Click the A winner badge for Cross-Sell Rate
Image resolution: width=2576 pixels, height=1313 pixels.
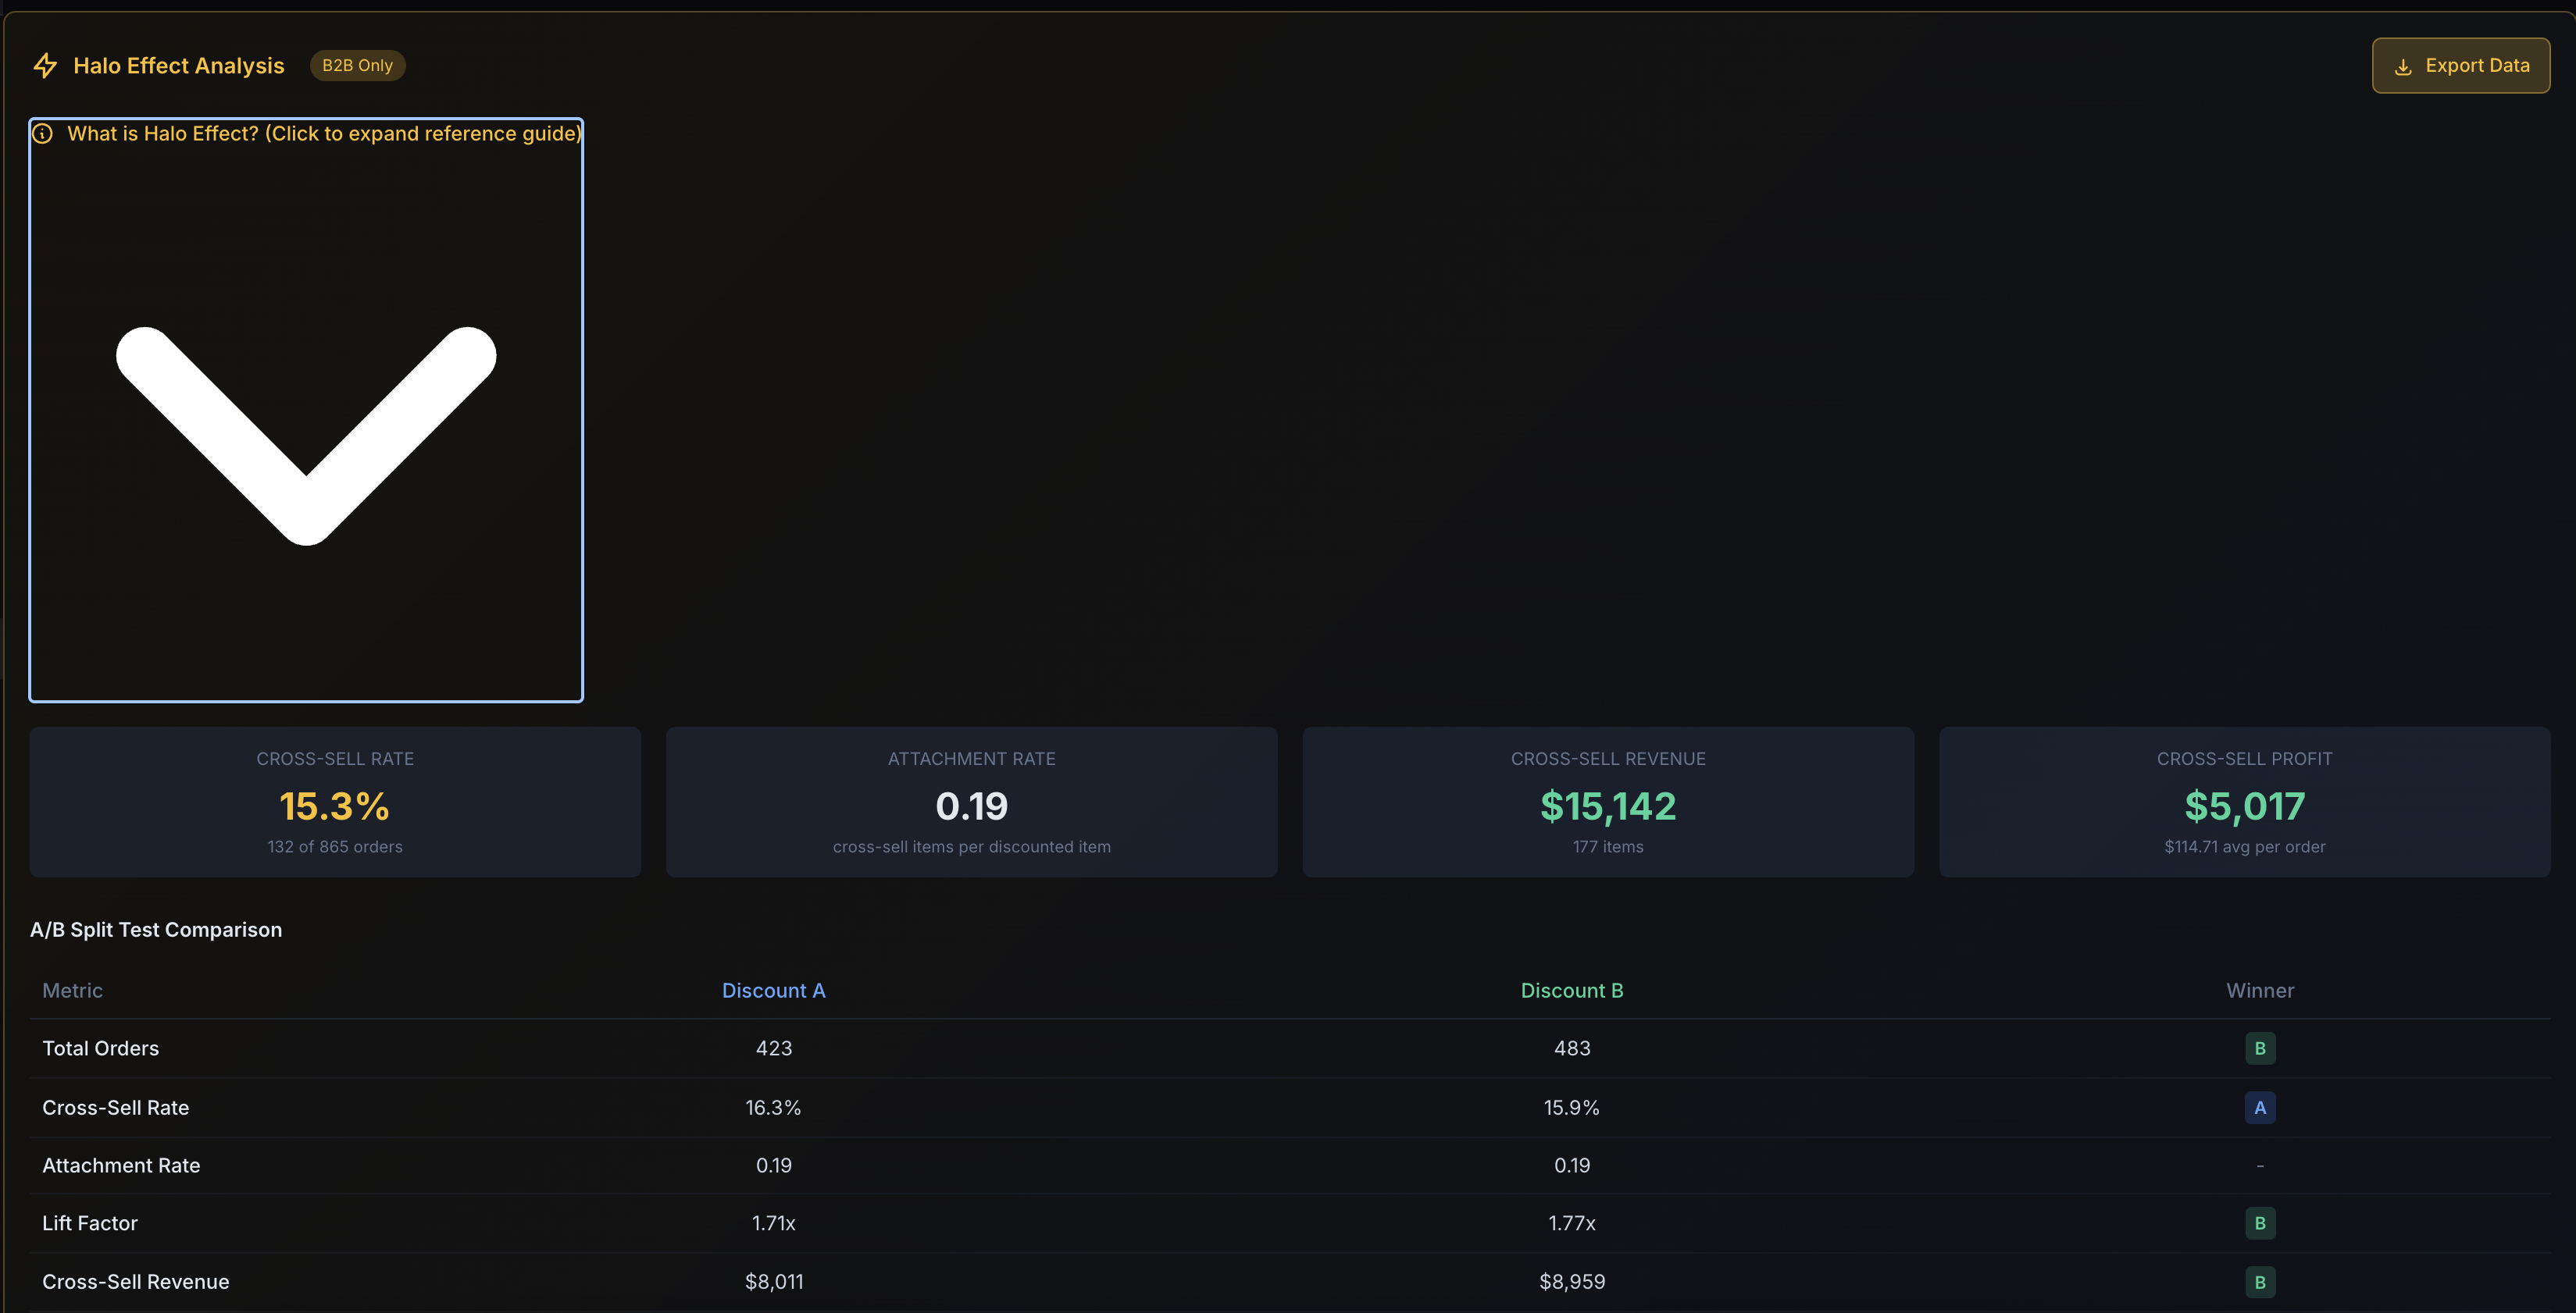[2260, 1107]
